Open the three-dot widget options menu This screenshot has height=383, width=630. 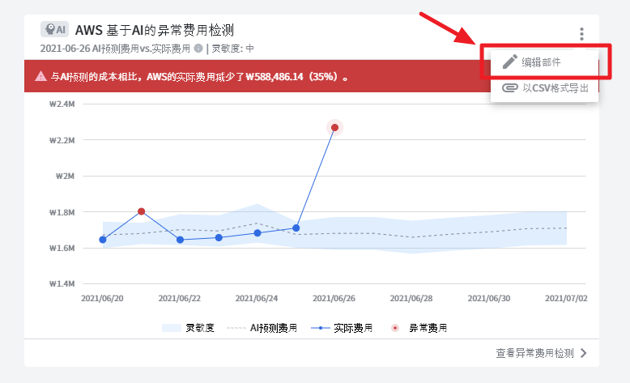point(581,34)
